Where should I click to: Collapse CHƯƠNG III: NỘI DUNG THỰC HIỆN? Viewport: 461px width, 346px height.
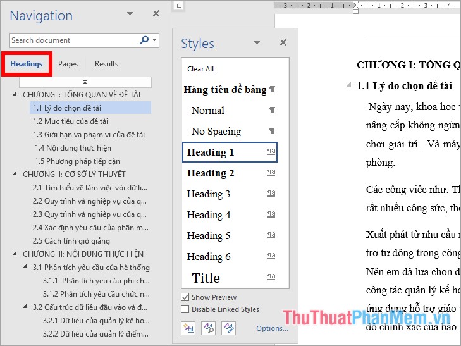click(x=15, y=254)
